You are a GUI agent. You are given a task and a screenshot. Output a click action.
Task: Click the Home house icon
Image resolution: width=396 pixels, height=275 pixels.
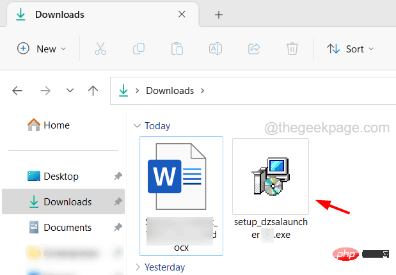point(34,125)
